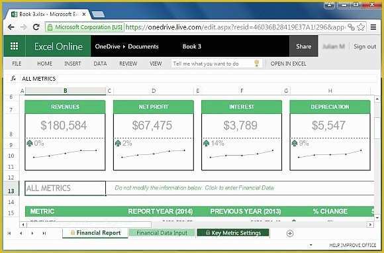Click the Revenues sparkline chart
The width and height of the screenshot is (384, 253).
pyautogui.click(x=65, y=154)
